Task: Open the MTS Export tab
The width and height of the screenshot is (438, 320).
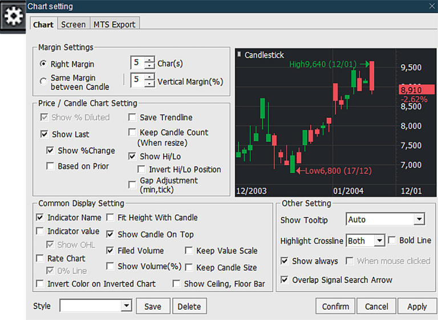Action: coord(114,24)
